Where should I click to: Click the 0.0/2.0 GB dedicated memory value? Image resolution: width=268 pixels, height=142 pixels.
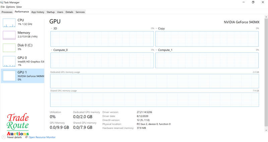[83, 117]
